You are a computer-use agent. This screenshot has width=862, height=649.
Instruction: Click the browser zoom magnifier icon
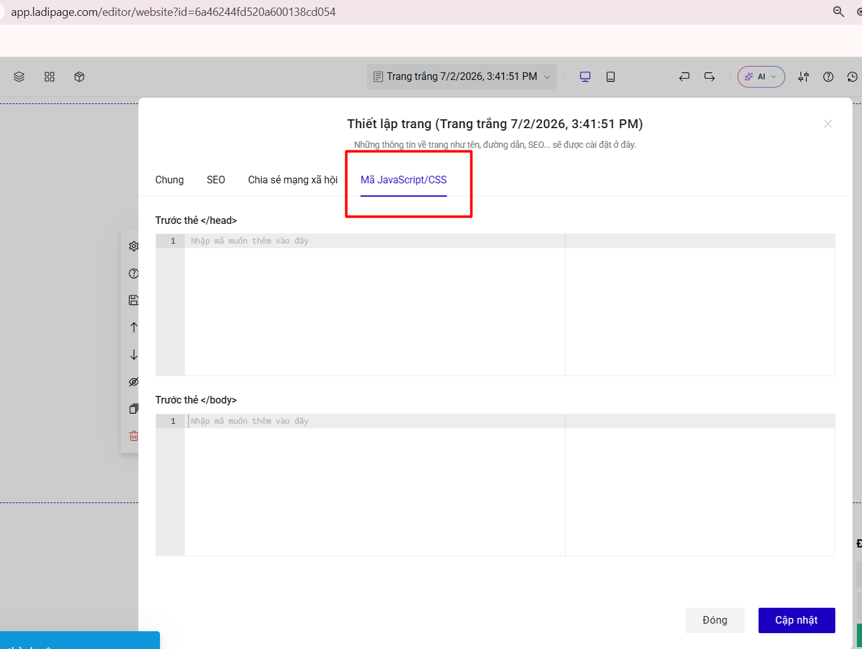coord(839,11)
